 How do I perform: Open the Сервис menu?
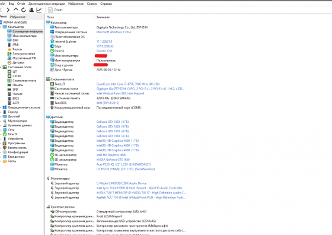pyautogui.click(x=92, y=4)
